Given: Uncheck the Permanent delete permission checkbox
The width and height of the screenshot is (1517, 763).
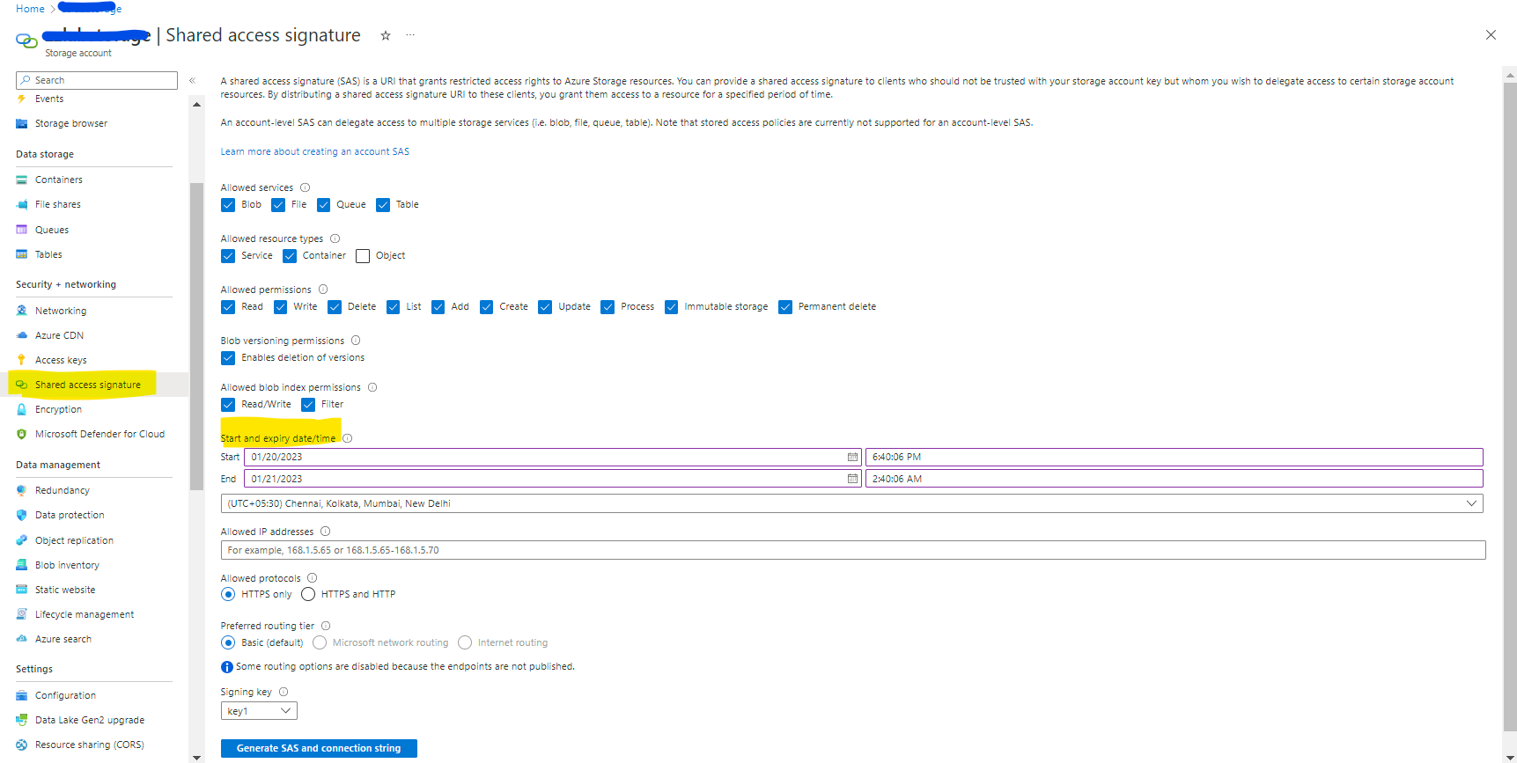Looking at the screenshot, I should (785, 307).
